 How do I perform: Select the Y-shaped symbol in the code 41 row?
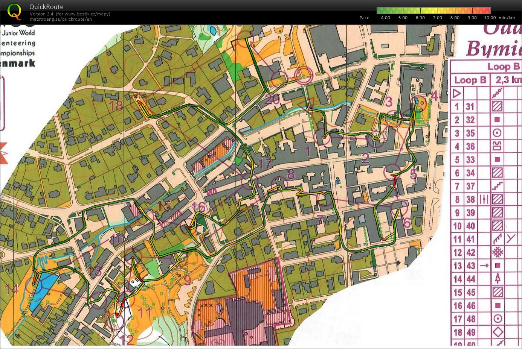[x=511, y=239]
